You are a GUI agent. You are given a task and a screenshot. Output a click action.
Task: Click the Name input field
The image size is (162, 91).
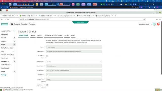[74, 47]
